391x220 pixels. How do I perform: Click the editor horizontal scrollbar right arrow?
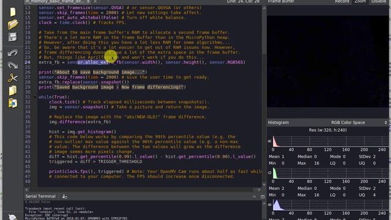[x=258, y=190]
